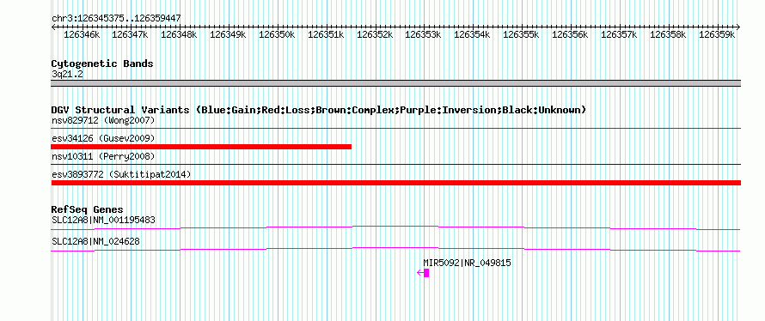This screenshot has width=765, height=321.
Task: Click the 126347k ruler tick label
Action: [131, 34]
